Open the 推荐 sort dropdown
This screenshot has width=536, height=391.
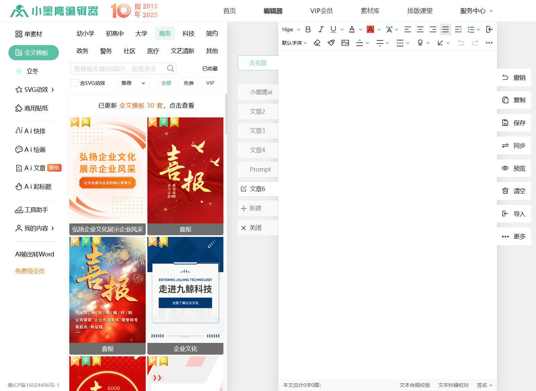(x=133, y=83)
